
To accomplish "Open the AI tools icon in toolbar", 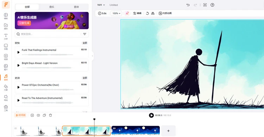I will [127, 13].
